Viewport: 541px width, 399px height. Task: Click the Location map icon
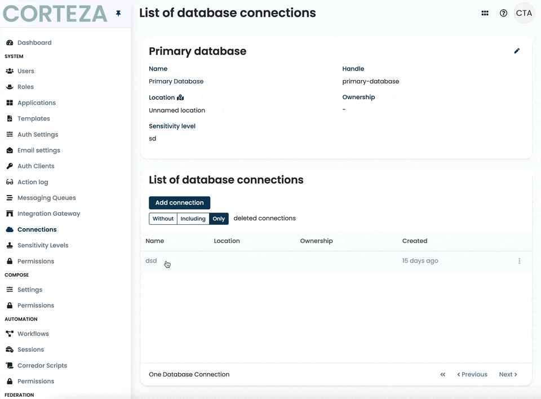pyautogui.click(x=180, y=97)
